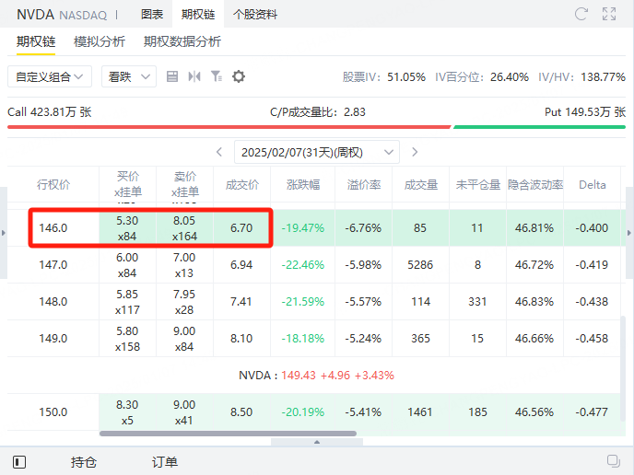634x475 pixels.
Task: Click the C/P成交量比 2.83 text
Action: tap(318, 112)
